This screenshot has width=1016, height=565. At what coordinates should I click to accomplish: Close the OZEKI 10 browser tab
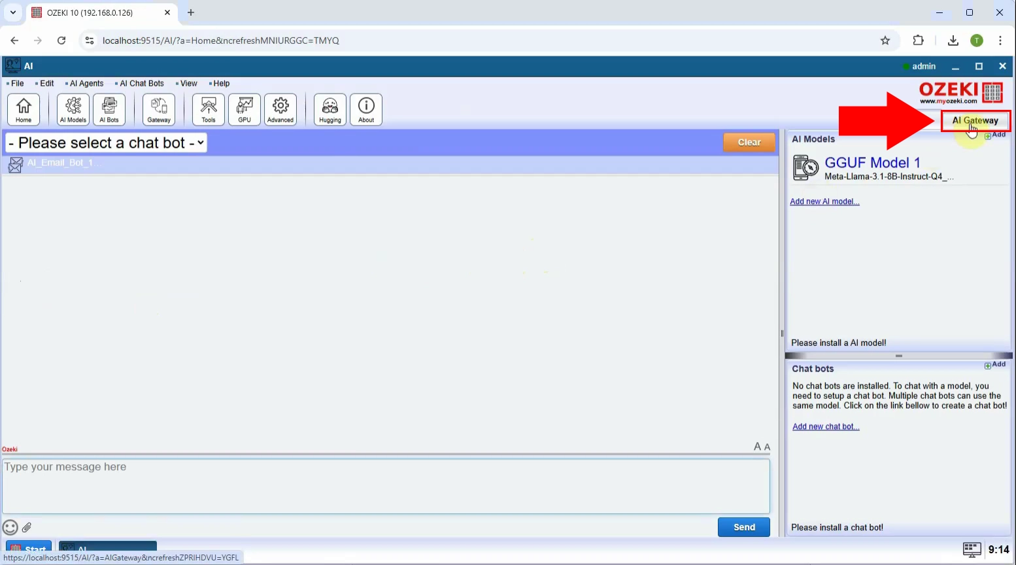(167, 12)
